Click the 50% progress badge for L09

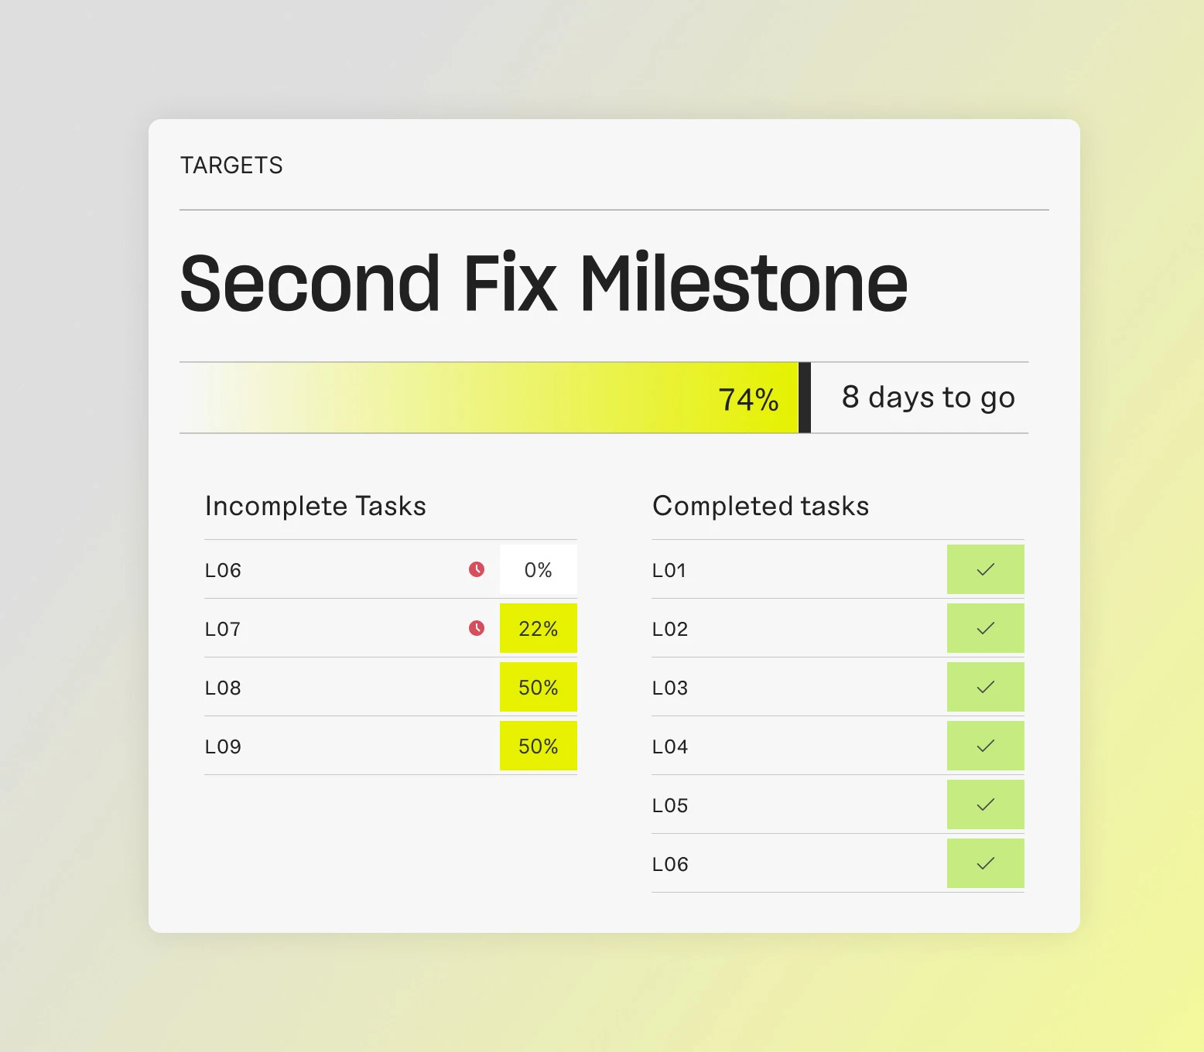(538, 746)
